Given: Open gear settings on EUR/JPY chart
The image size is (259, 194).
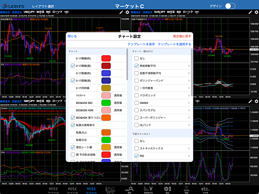Looking at the screenshot, I should point(256,12).
